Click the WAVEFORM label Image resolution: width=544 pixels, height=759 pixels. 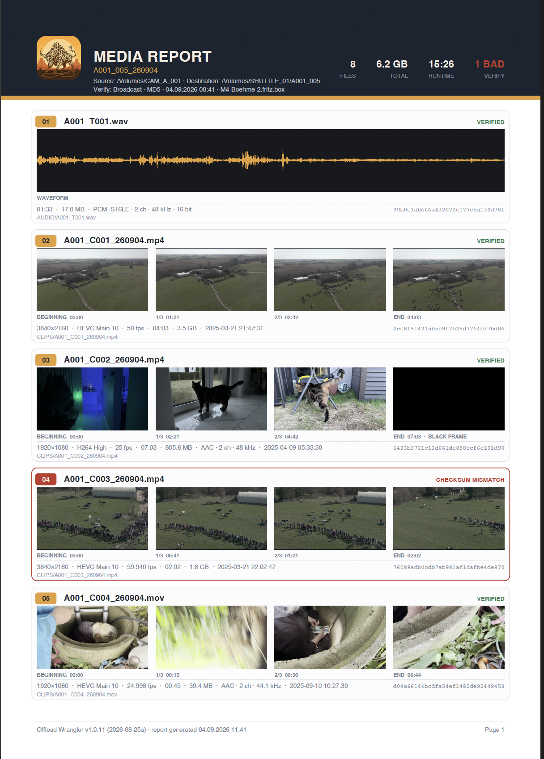[52, 198]
